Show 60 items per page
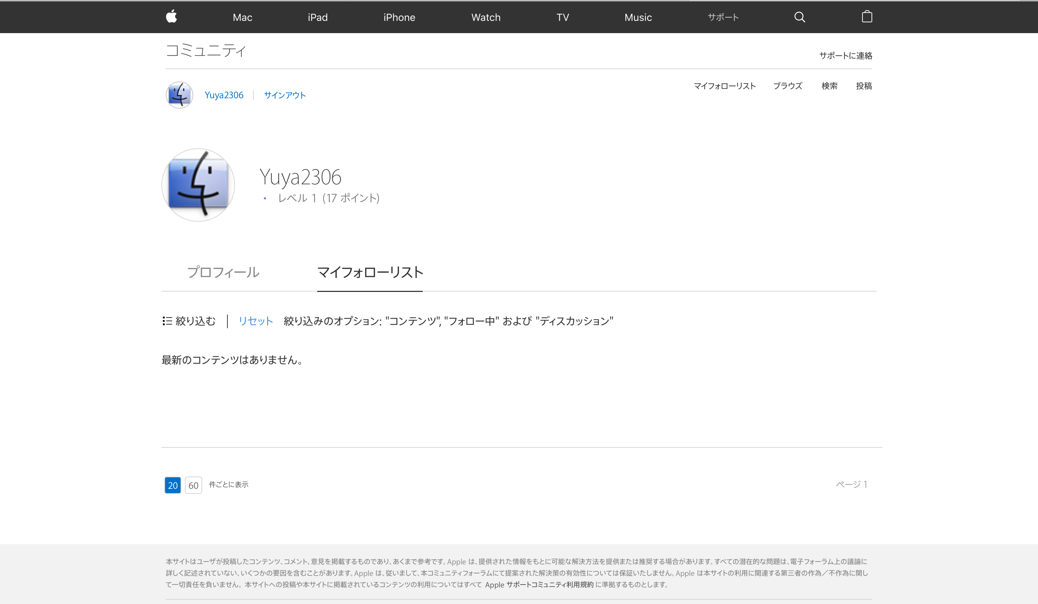Screen dimensions: 1038x604 (193, 485)
